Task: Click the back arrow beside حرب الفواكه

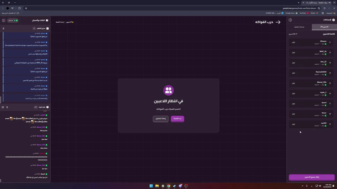Action: tap(278, 22)
